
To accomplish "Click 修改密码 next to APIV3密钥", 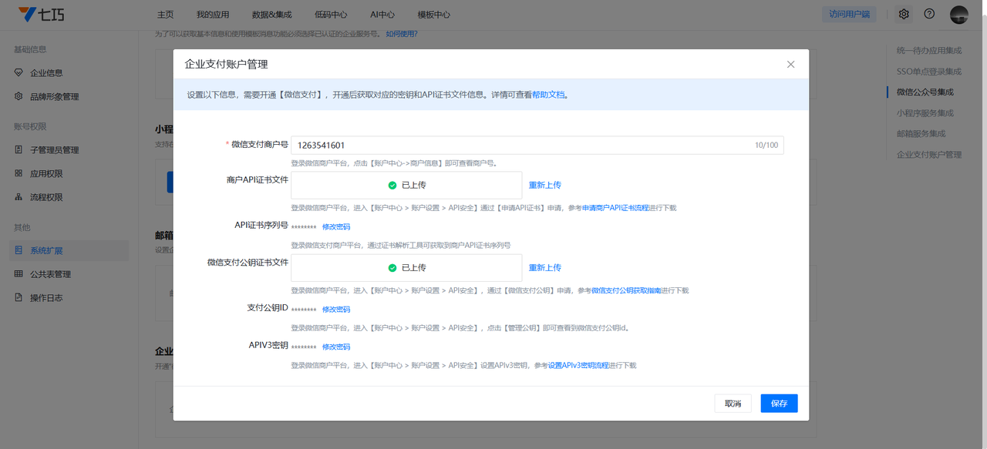I will pyautogui.click(x=336, y=347).
